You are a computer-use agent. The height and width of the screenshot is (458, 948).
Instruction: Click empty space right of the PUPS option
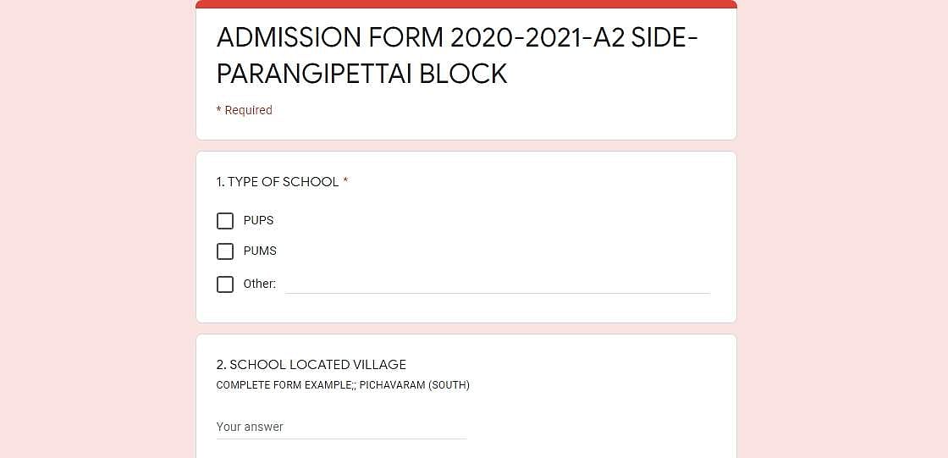tap(508, 221)
